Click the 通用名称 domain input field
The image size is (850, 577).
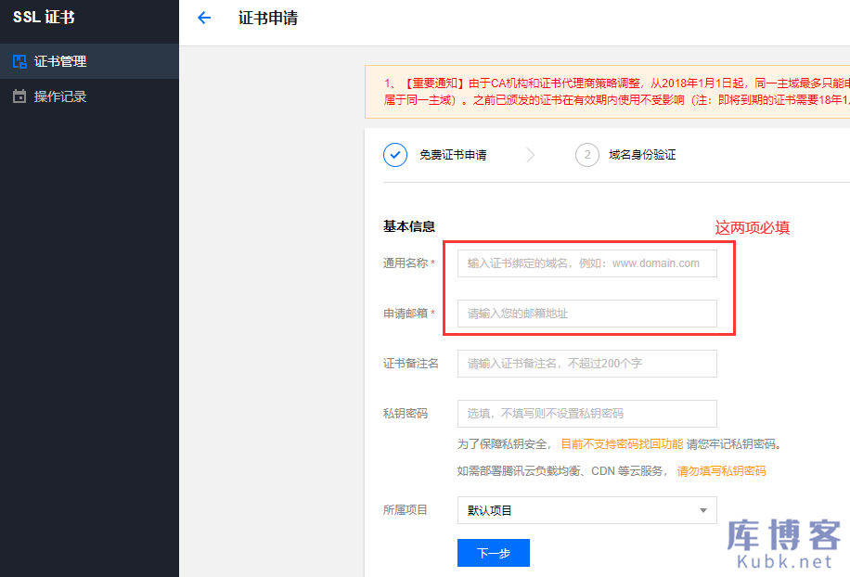pos(586,263)
